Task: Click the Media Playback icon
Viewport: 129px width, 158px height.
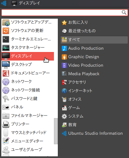Action: pos(64,74)
